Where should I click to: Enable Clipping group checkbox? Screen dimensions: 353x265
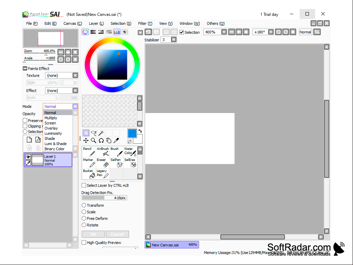pyautogui.click(x=25, y=126)
